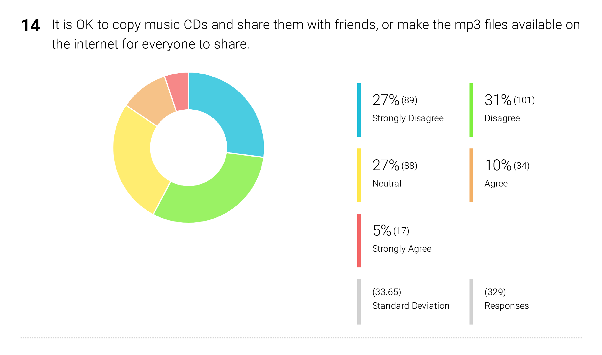
Task: Click the Neutral label text
Action: 387,183
